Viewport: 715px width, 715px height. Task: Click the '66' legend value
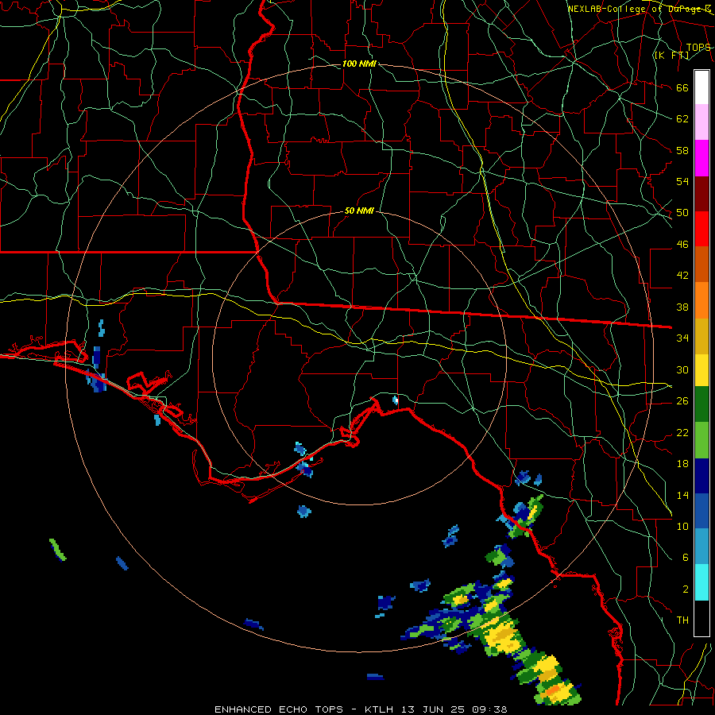682,88
